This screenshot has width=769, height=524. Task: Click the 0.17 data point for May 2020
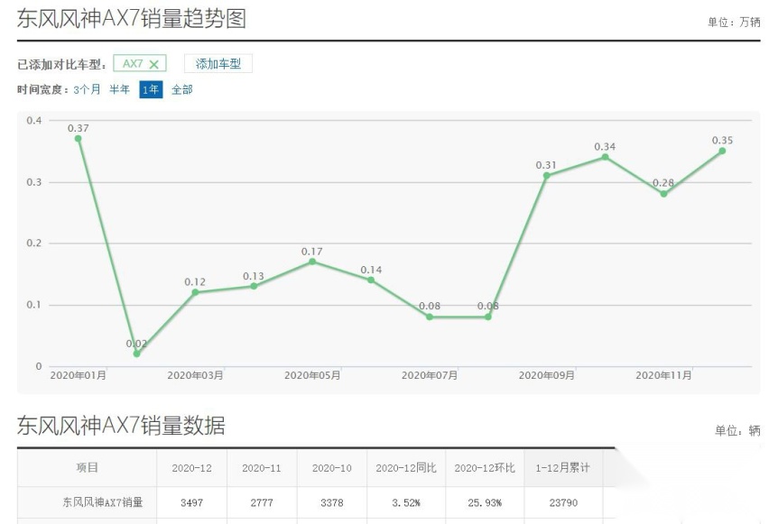pyautogui.click(x=312, y=262)
